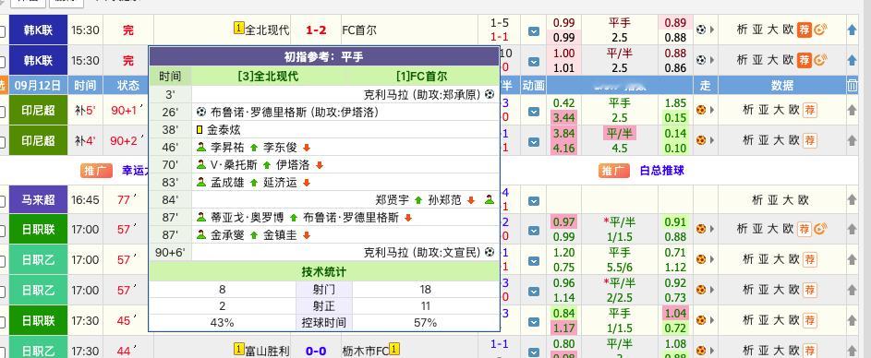871x358 pixels.
Task: Click yellow card badge beside 全北现代
Action: [239, 28]
